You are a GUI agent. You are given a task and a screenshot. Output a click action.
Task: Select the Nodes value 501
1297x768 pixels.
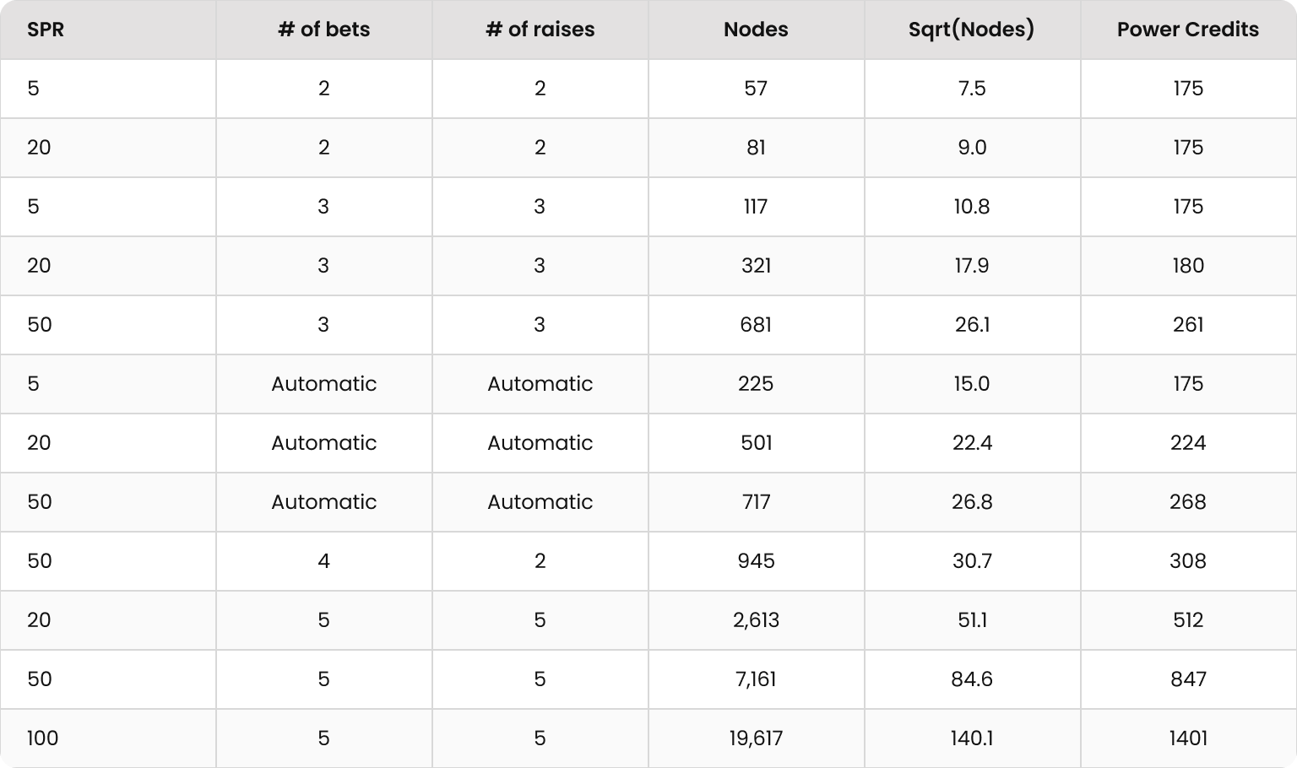pyautogui.click(x=756, y=443)
